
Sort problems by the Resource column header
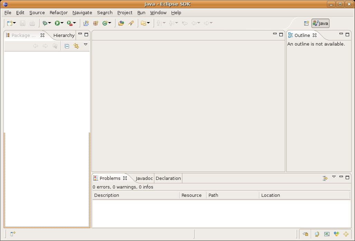(193, 195)
